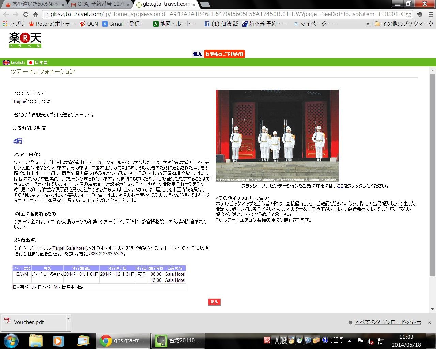This screenshot has width=436, height=349.
Task: Click the address bar URL field
Action: (225, 15)
